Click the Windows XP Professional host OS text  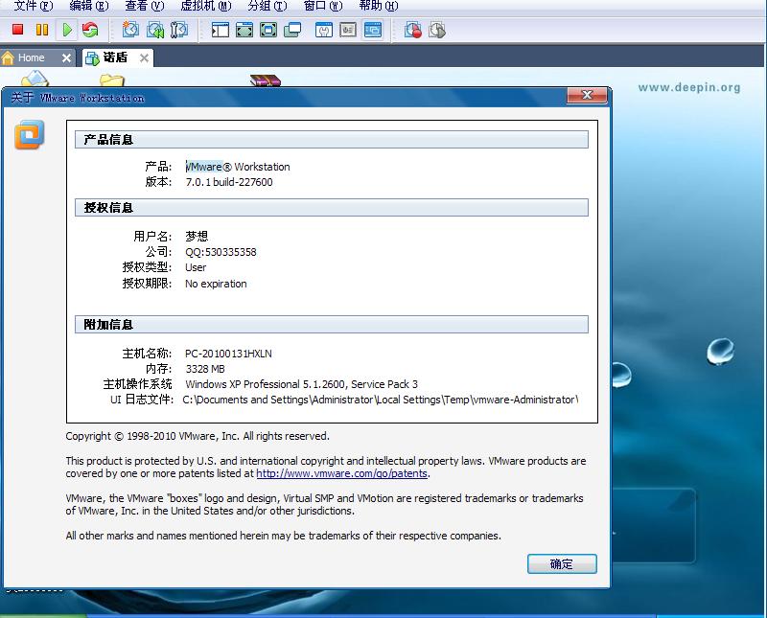[x=301, y=384]
